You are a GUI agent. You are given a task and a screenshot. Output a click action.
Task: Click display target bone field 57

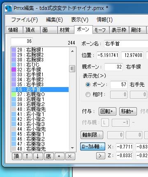119,85
